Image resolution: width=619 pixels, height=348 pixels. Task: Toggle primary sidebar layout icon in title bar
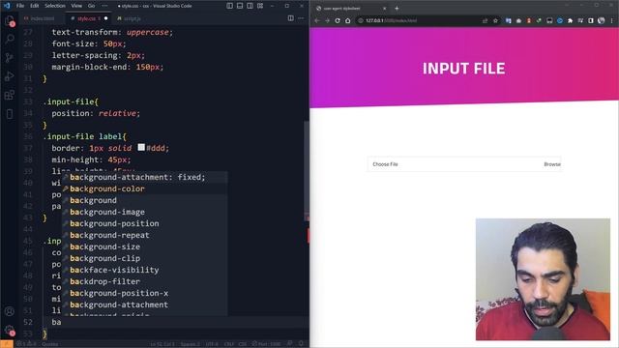coord(230,6)
